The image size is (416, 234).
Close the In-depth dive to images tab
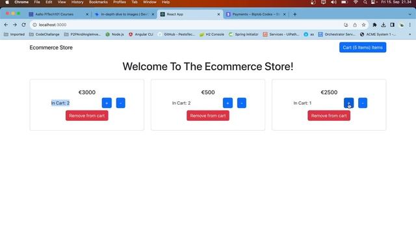[x=153, y=14]
